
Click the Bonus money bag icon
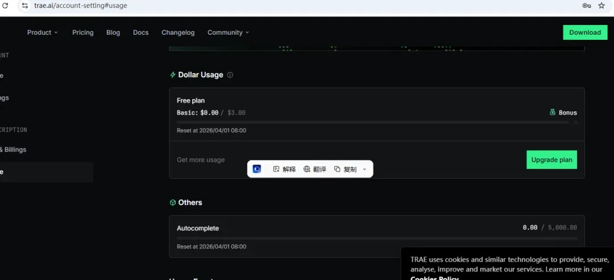[x=553, y=113]
